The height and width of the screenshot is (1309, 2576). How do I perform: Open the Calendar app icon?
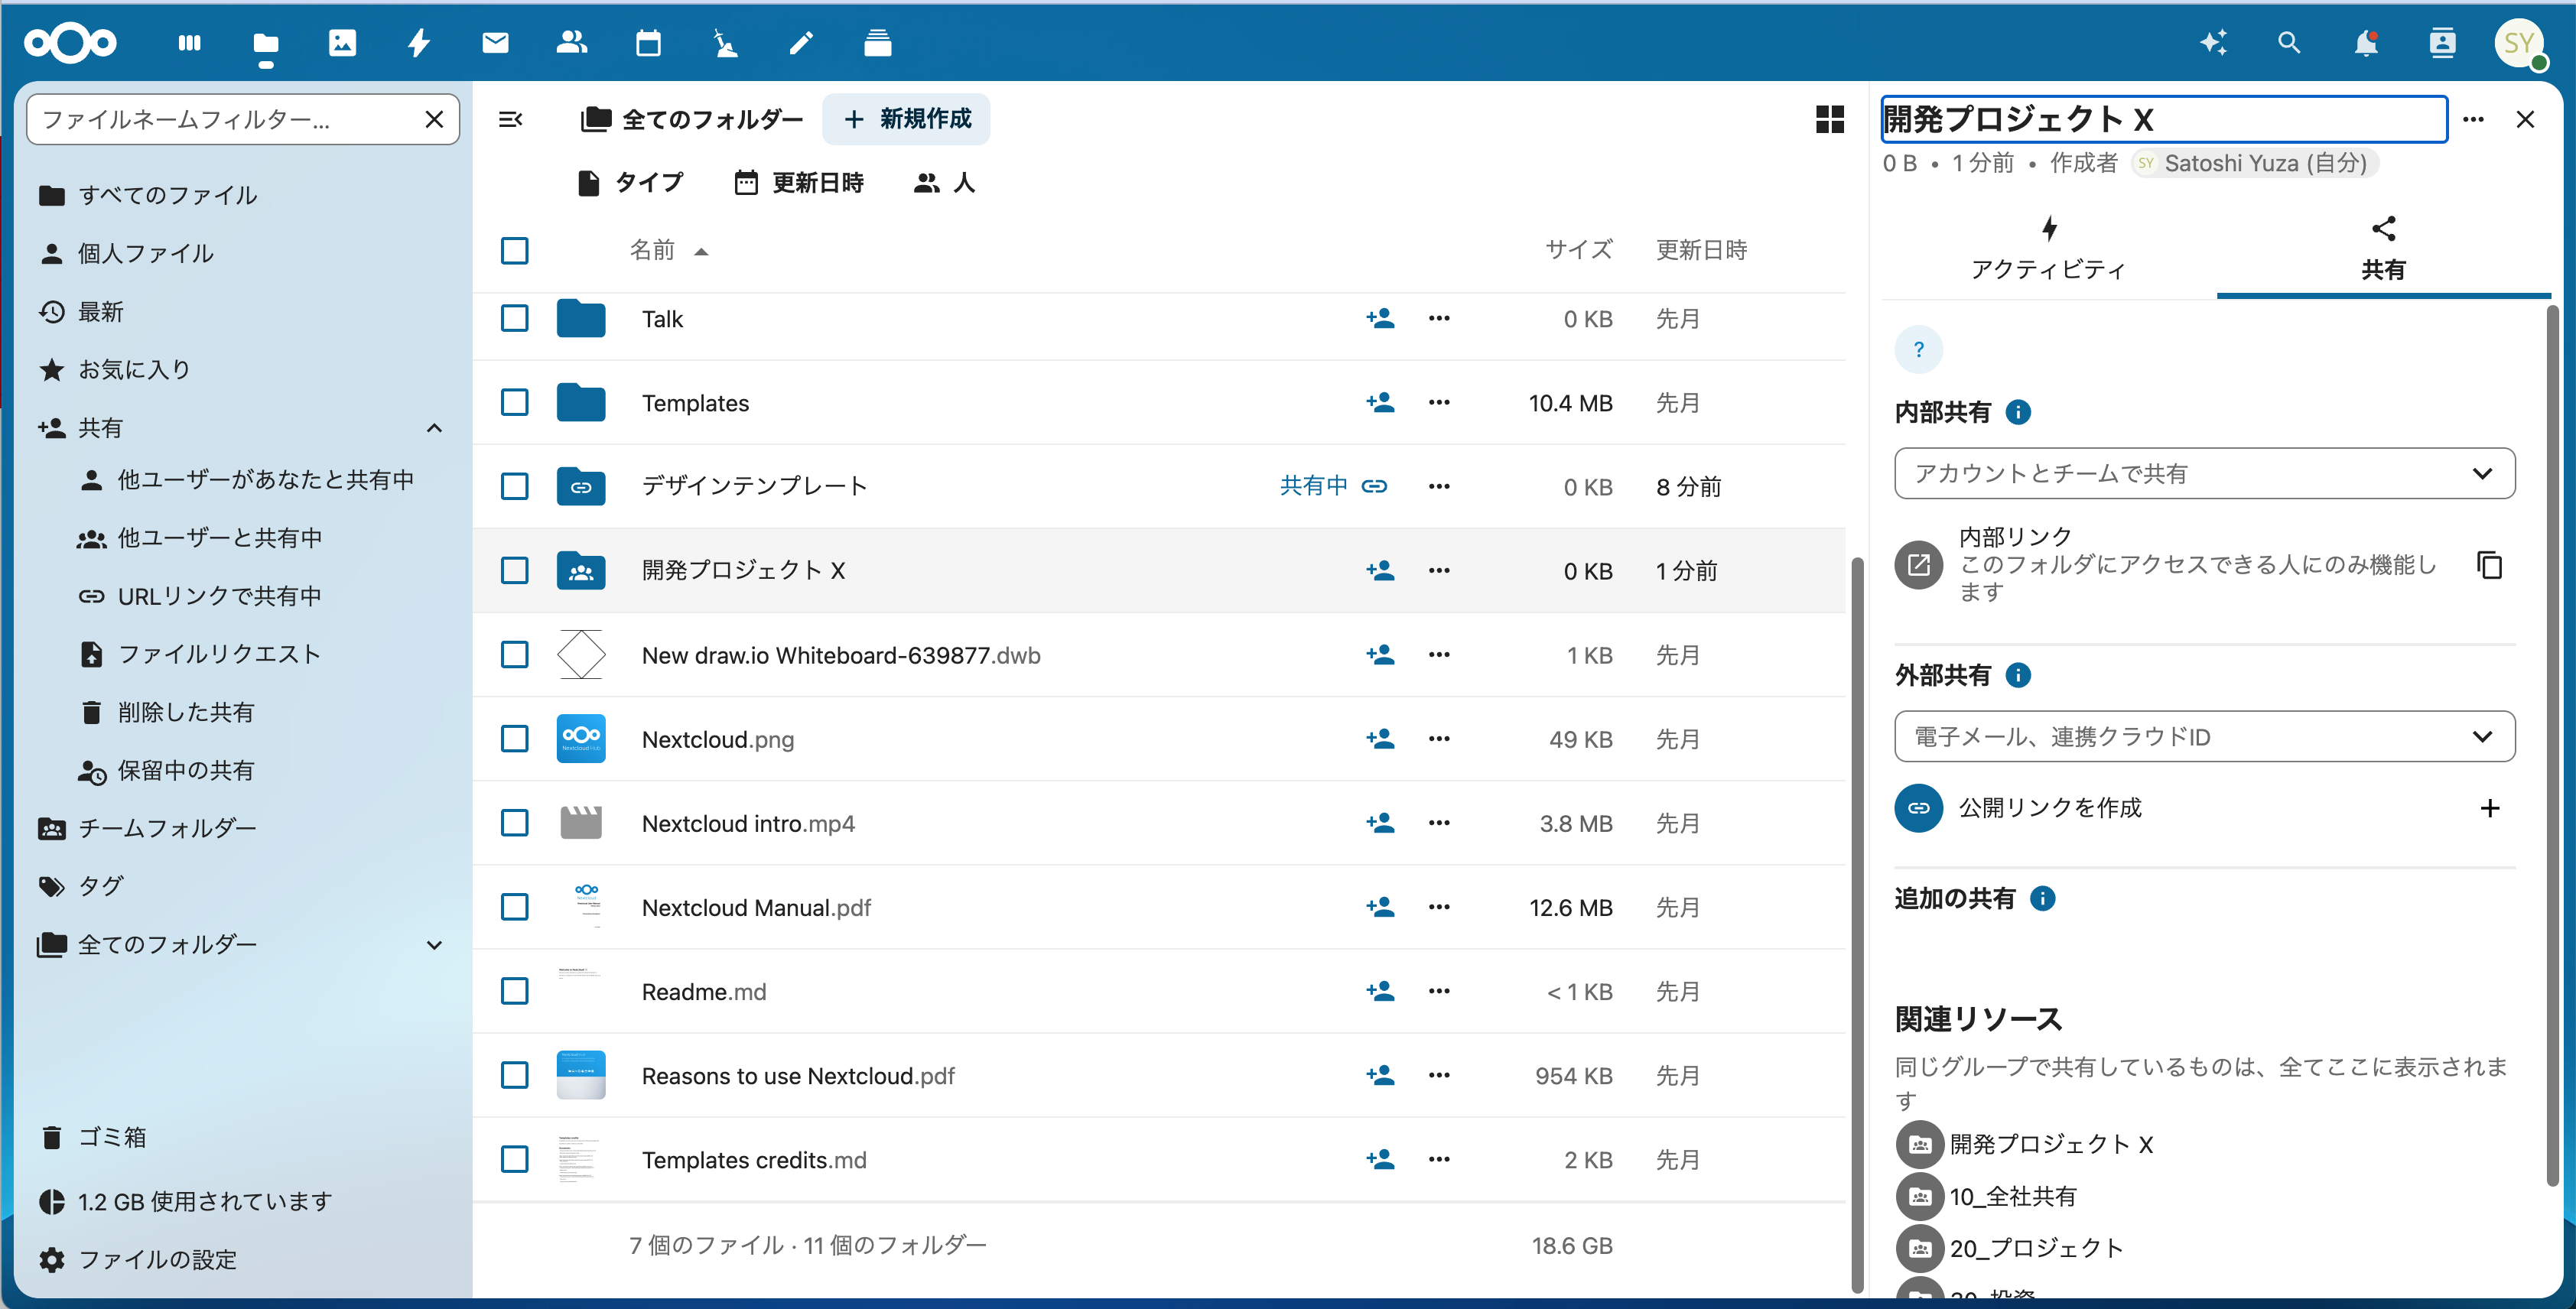(648, 43)
